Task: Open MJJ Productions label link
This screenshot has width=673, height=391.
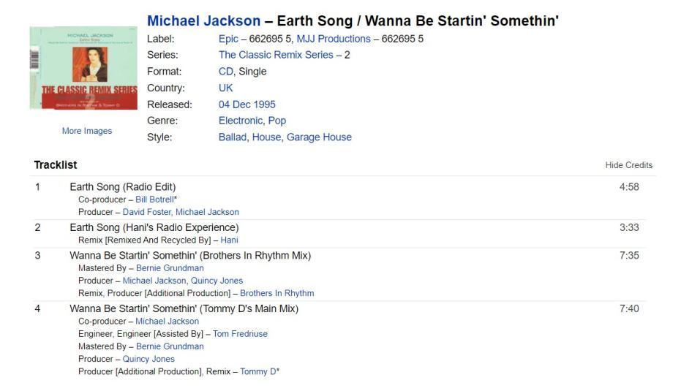Action: 333,39
